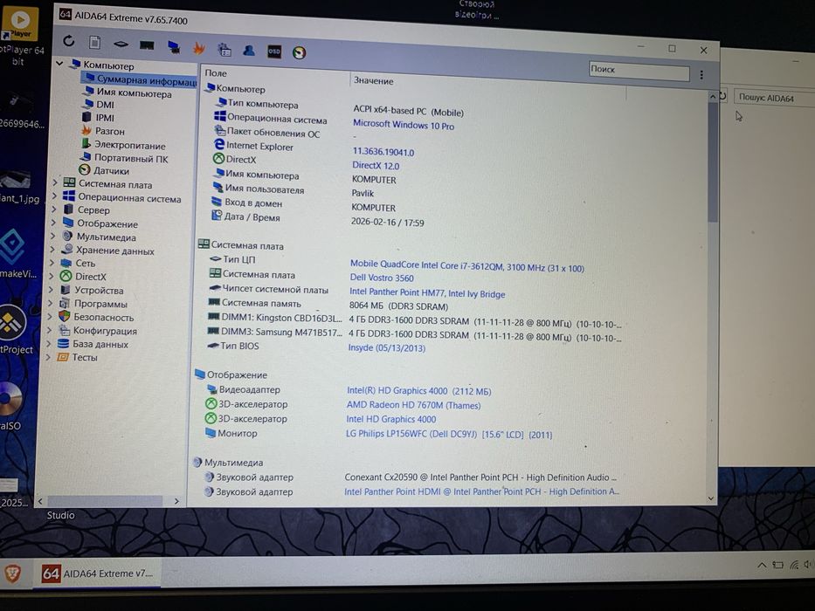Image resolution: width=815 pixels, height=611 pixels.
Task: Open the DirectX 12.0 link
Action: click(x=376, y=166)
